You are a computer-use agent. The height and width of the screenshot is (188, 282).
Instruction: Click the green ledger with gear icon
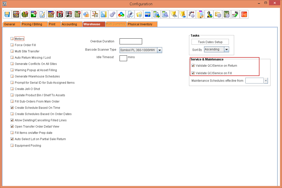pos(227,14)
